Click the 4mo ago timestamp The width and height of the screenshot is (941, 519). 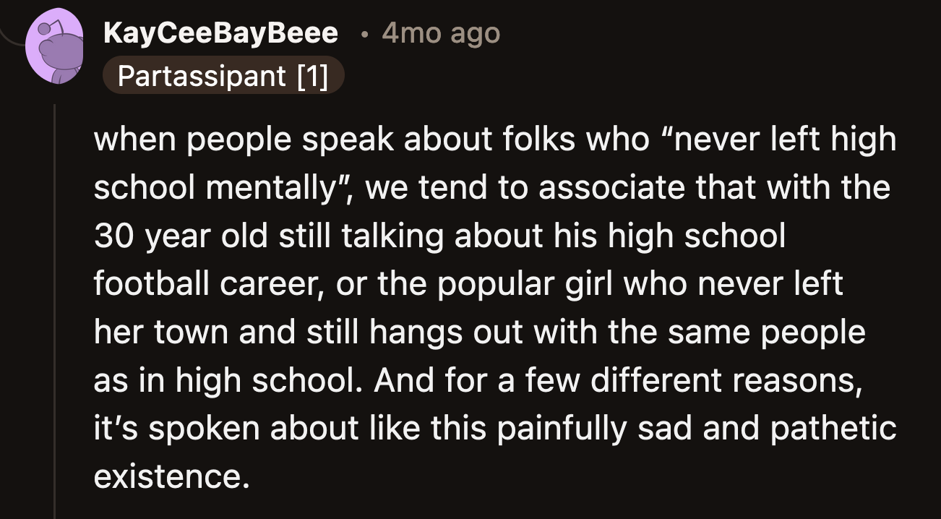point(439,33)
